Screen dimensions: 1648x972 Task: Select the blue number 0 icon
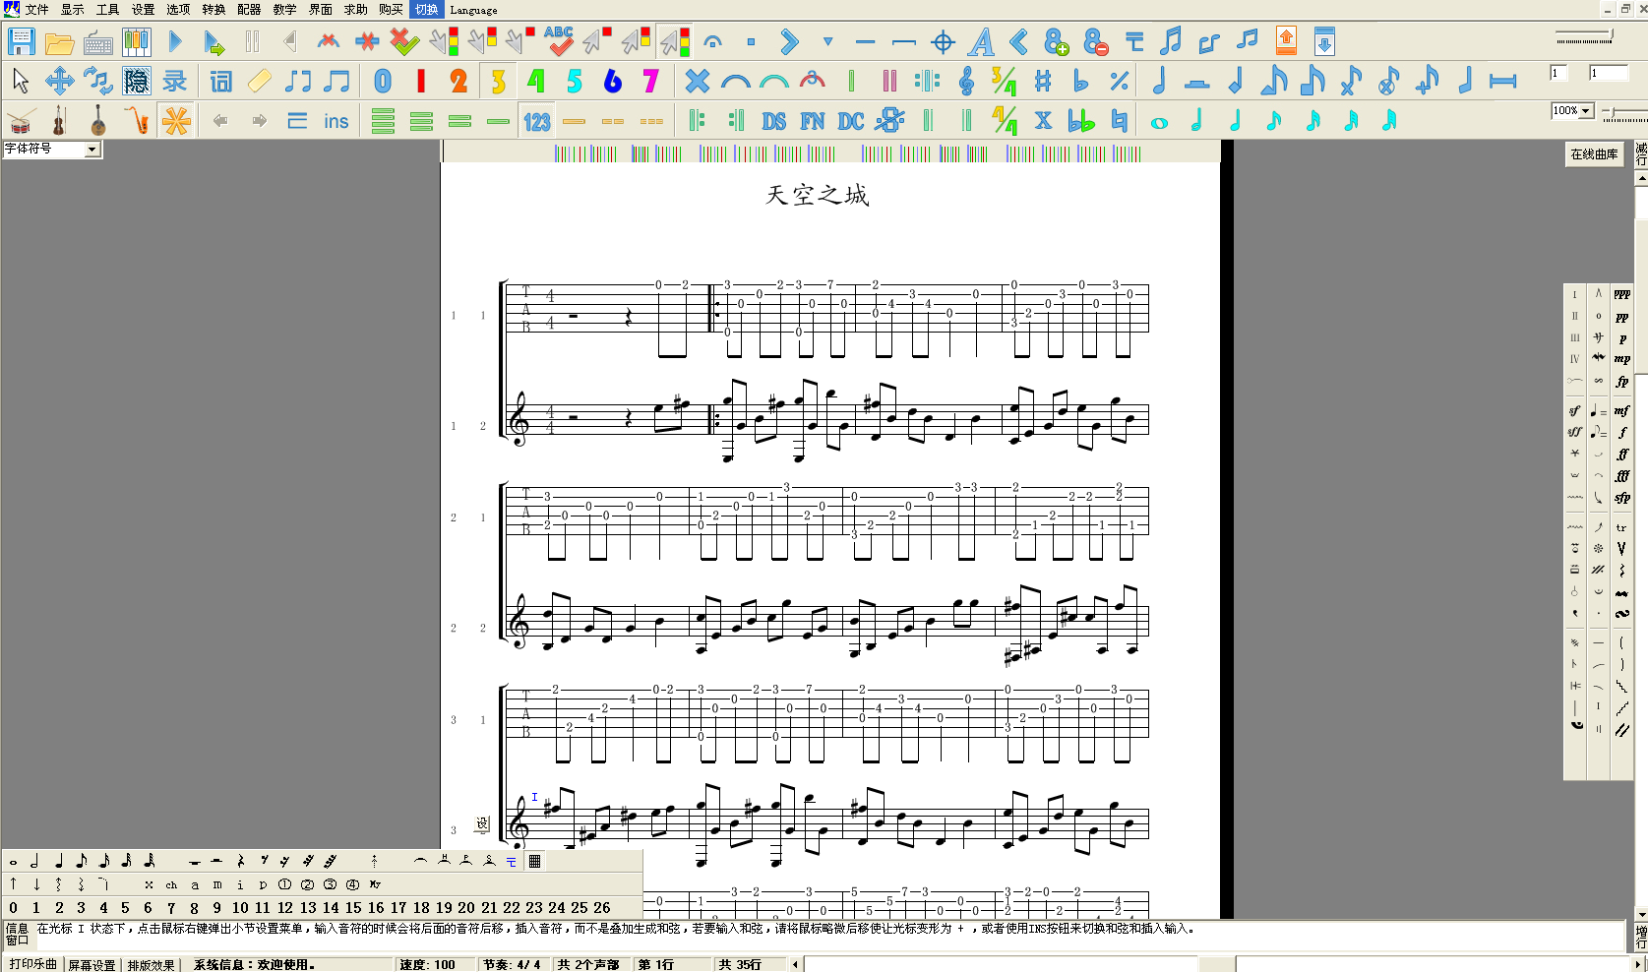[x=383, y=81]
